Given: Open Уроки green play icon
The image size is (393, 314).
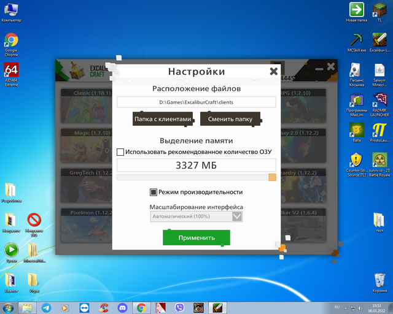Looking at the screenshot, I should pos(11,253).
